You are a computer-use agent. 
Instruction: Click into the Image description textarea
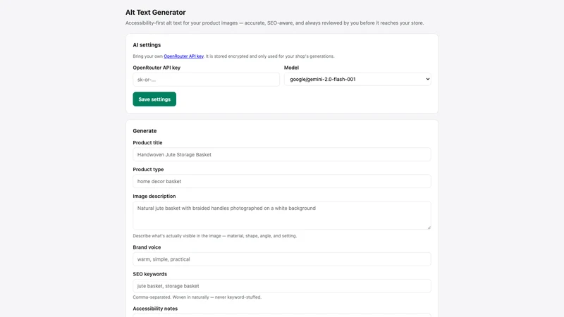tap(281, 216)
